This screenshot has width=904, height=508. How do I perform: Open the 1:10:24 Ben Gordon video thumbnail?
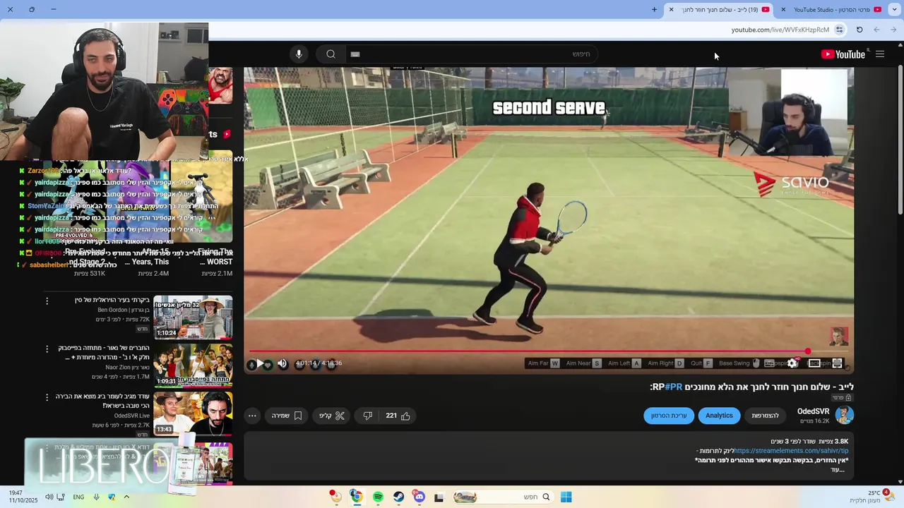(193, 317)
